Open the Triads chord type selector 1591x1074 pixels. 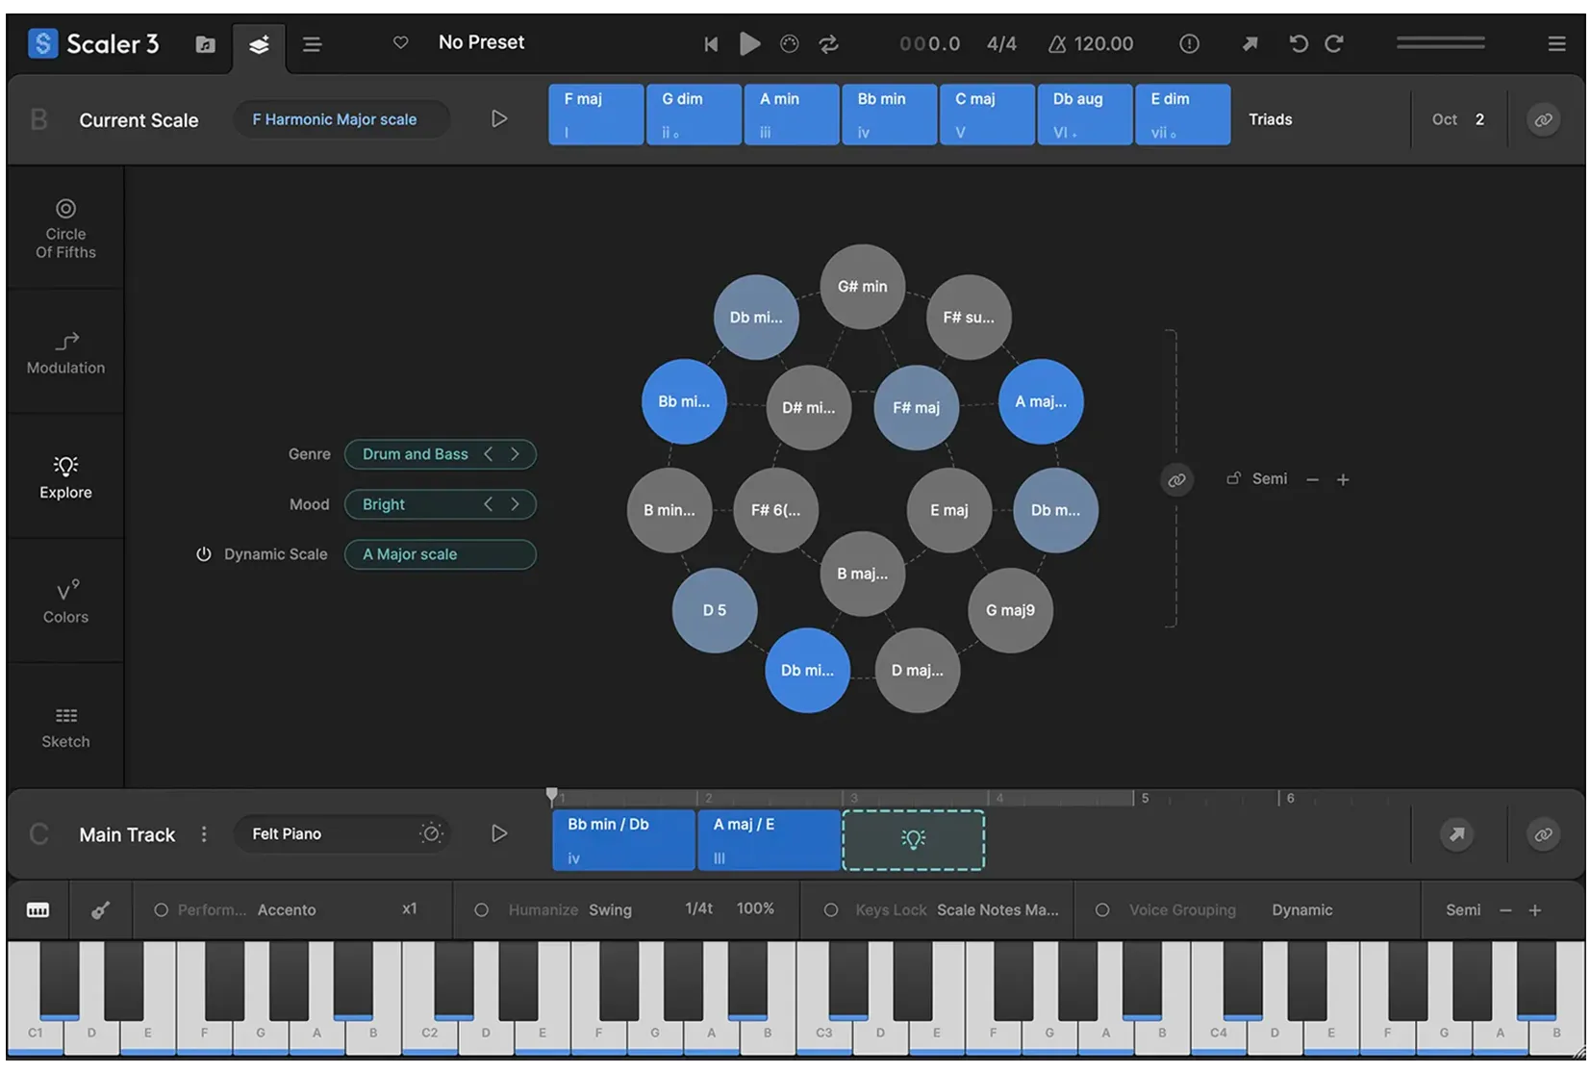pyautogui.click(x=1270, y=119)
